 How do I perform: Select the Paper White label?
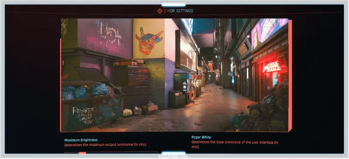pyautogui.click(x=201, y=137)
